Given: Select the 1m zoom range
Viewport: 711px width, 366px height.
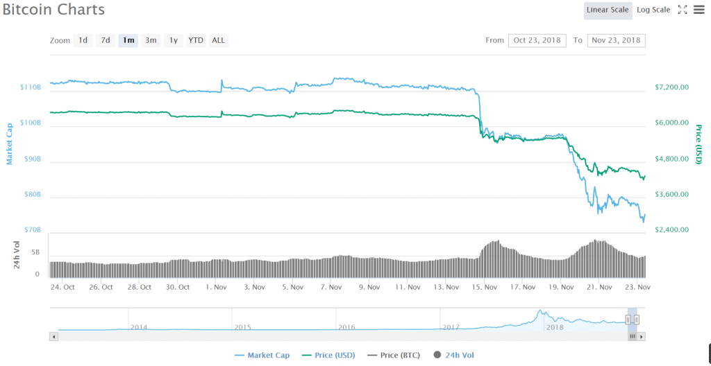Looking at the screenshot, I should [128, 40].
